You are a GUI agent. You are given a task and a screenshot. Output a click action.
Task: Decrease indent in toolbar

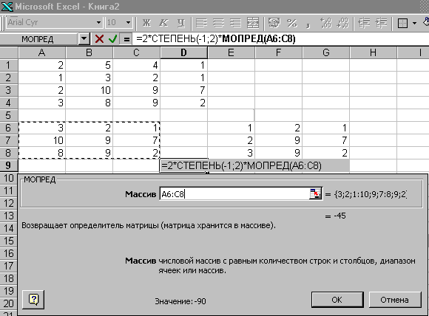364,23
